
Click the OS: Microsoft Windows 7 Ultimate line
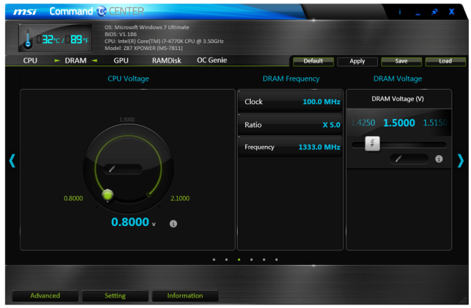[x=147, y=27]
